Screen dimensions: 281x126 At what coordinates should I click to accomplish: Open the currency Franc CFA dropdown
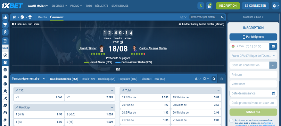coord(253,56)
